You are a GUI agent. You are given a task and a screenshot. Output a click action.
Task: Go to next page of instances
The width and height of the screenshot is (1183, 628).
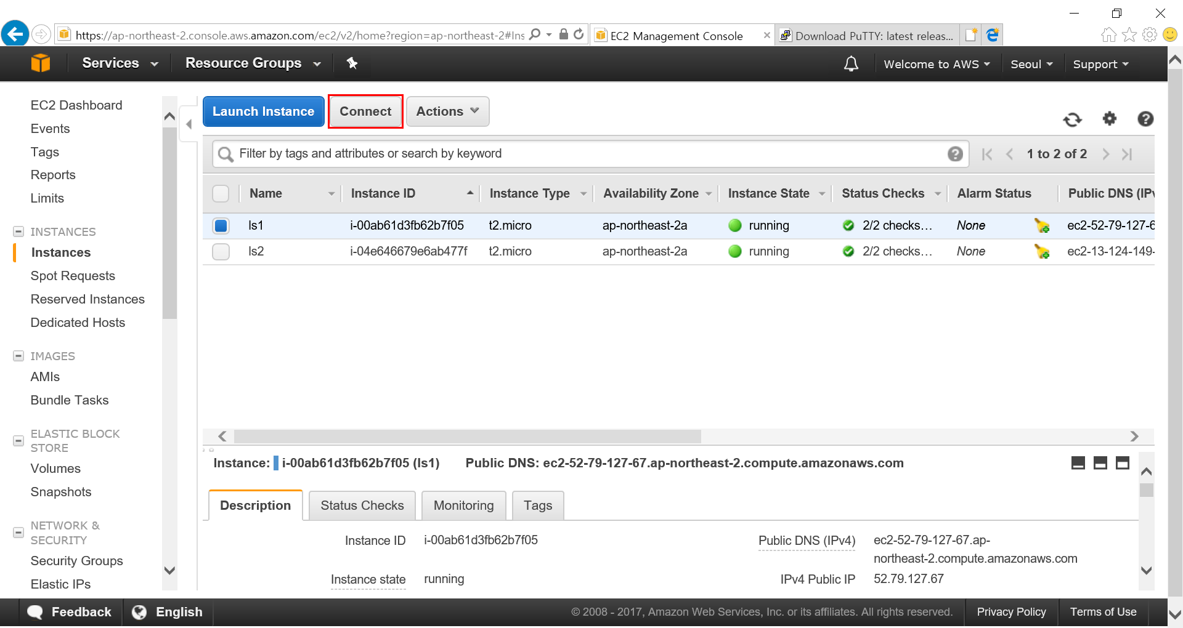(x=1106, y=155)
